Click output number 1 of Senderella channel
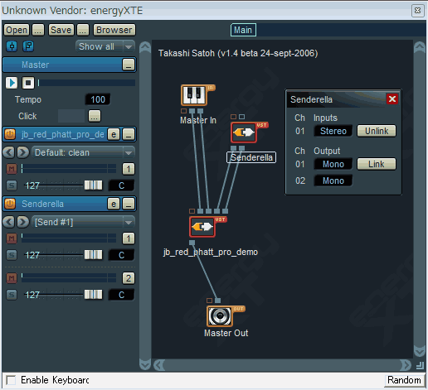Screen dimensions: 428x390 point(129,238)
